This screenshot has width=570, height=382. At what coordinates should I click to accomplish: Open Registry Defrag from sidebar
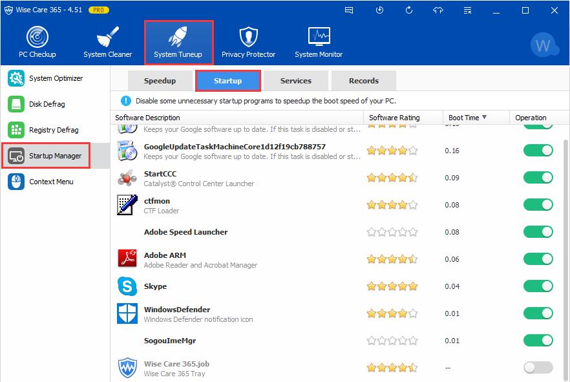[56, 130]
